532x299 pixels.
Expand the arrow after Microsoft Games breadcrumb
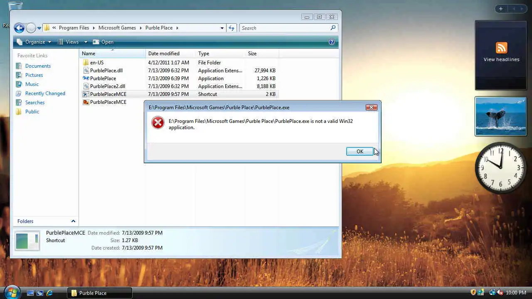tap(140, 28)
